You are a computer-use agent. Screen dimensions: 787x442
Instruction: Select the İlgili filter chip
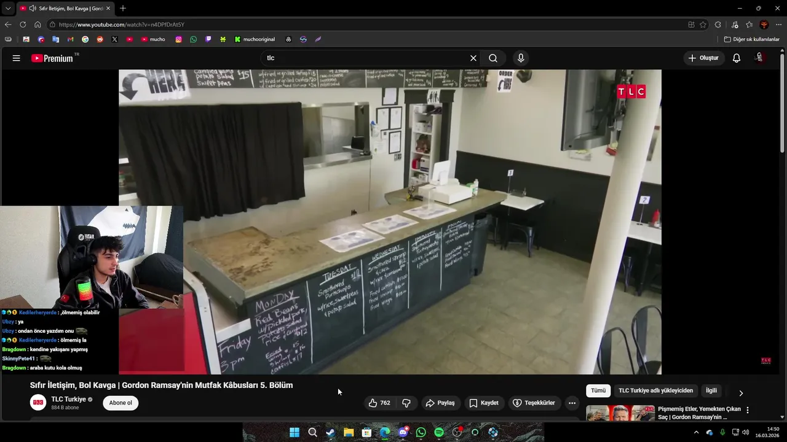(x=711, y=390)
